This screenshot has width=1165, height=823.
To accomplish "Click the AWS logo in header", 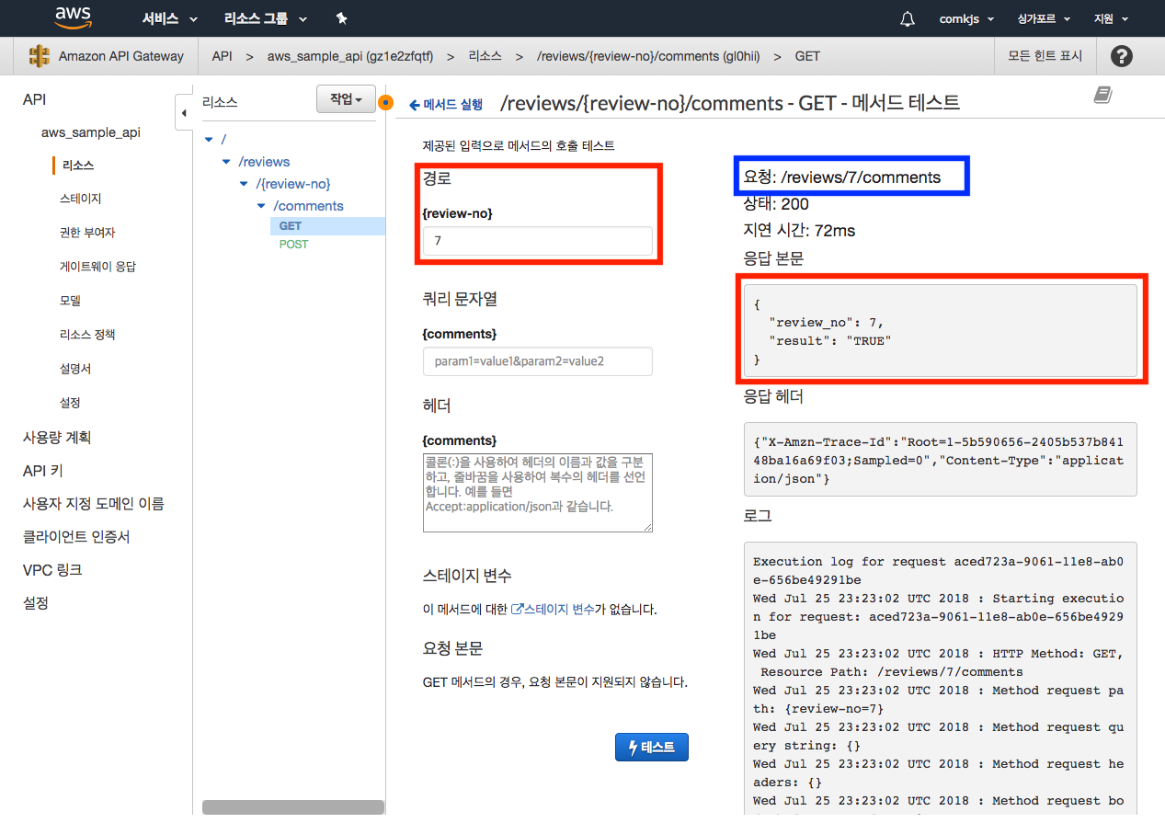I will point(73,18).
